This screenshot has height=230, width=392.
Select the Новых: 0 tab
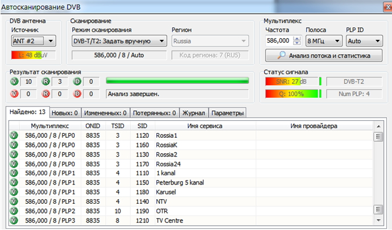coord(67,113)
